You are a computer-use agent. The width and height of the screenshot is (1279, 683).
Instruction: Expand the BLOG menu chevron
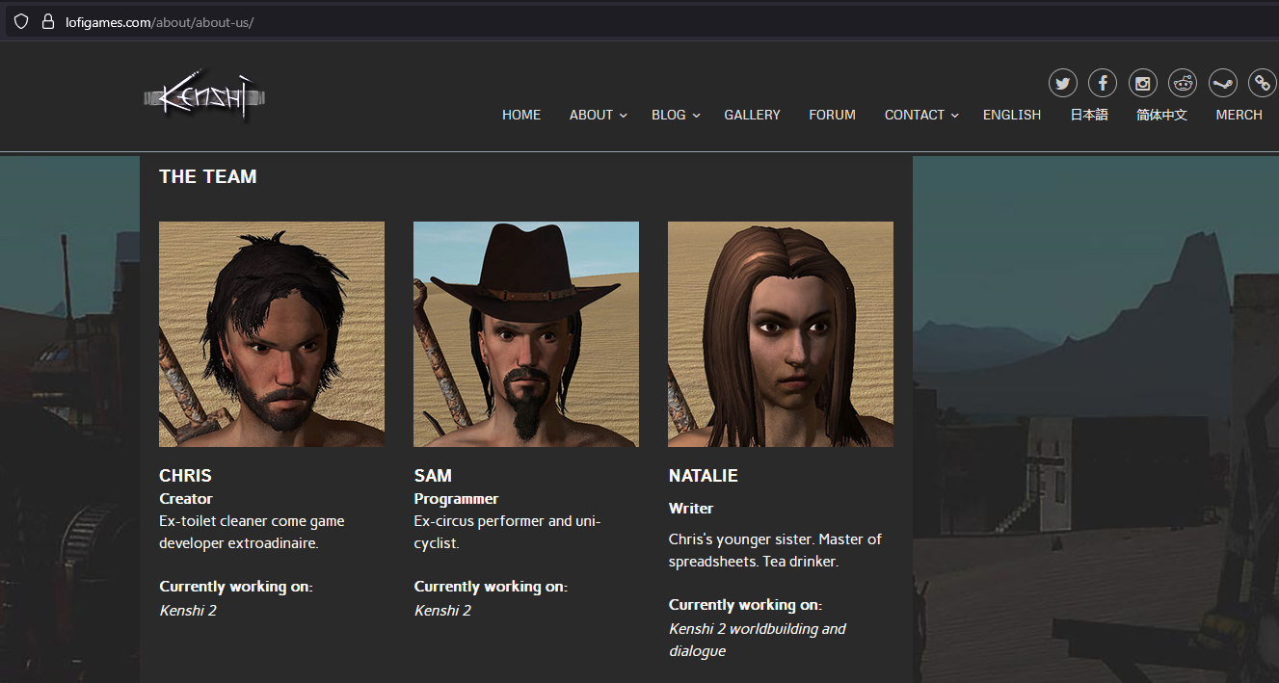coord(697,116)
